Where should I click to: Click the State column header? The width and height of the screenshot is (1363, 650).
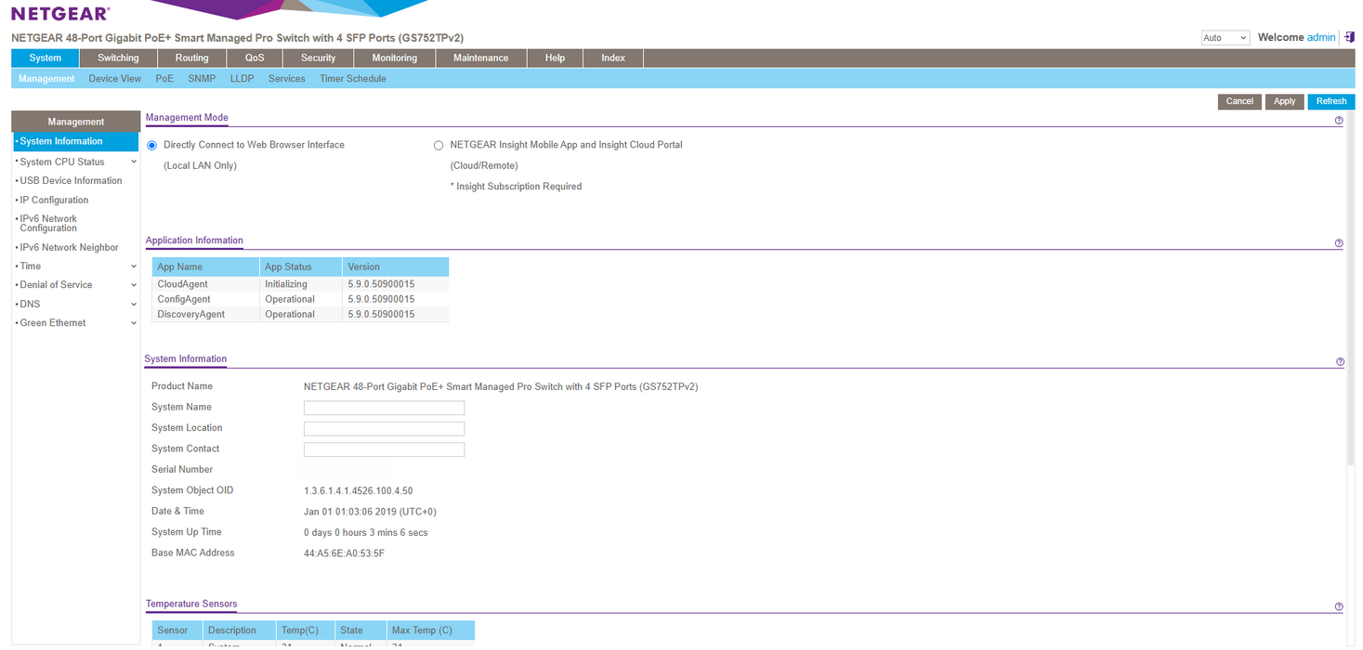tap(360, 630)
